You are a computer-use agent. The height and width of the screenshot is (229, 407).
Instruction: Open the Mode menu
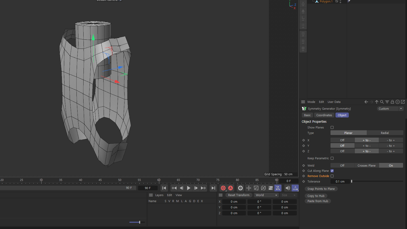point(311,102)
